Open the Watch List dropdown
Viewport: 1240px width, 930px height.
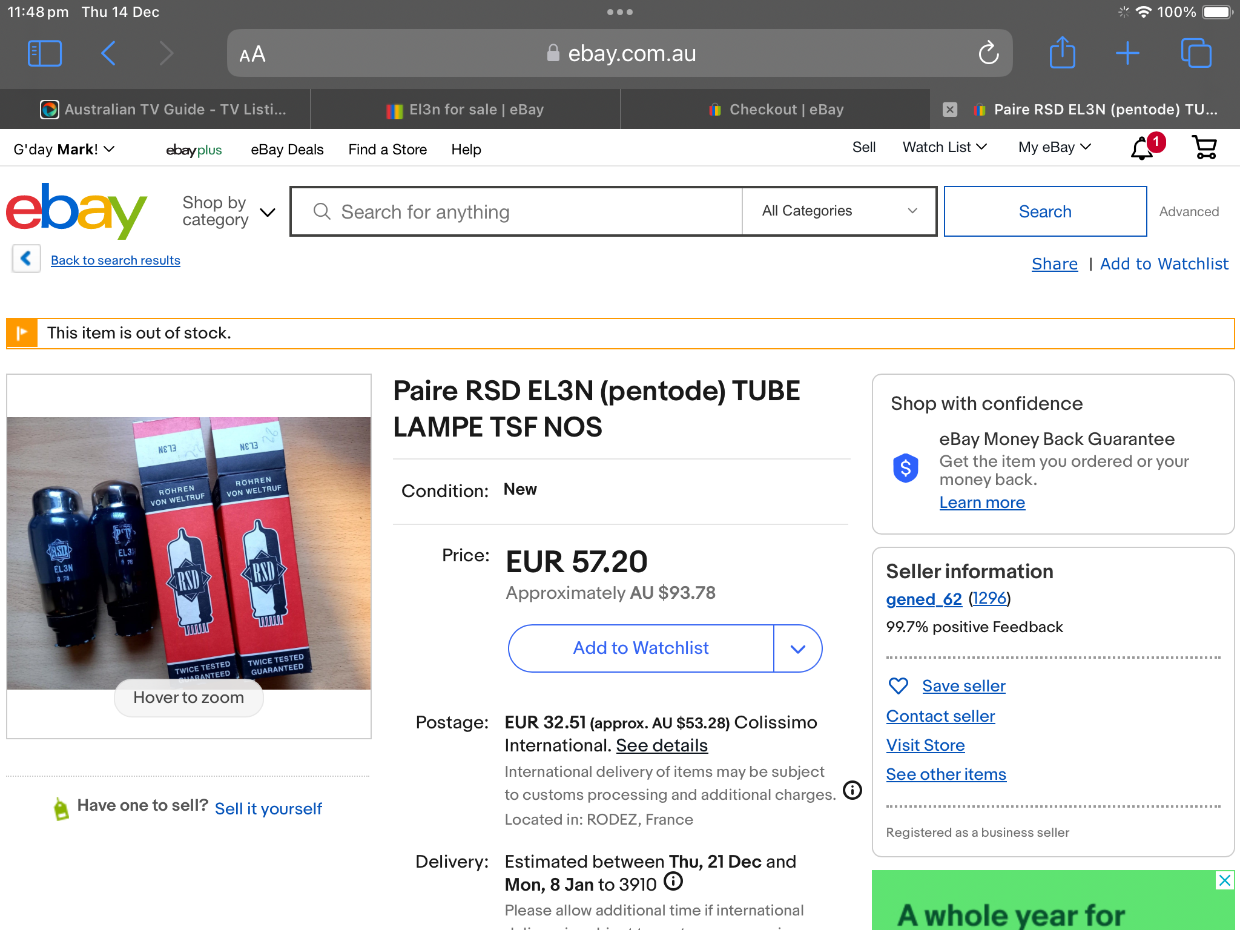coord(945,147)
